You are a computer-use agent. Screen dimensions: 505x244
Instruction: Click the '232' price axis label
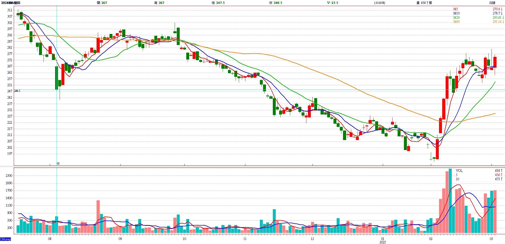click(10, 110)
